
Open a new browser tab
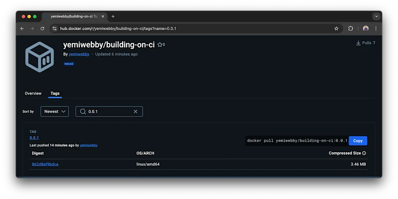pyautogui.click(x=113, y=17)
